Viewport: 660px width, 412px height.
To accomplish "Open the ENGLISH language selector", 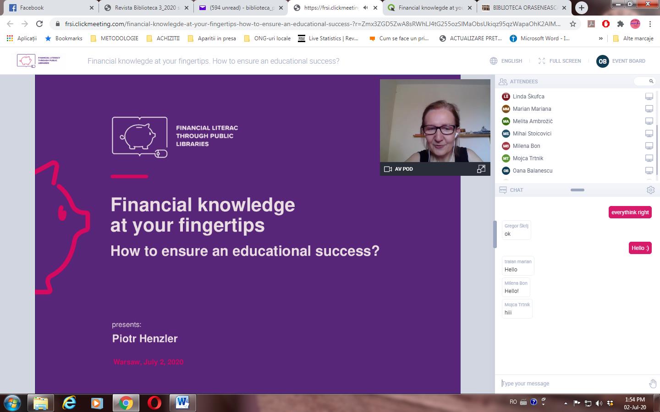I will (x=506, y=61).
